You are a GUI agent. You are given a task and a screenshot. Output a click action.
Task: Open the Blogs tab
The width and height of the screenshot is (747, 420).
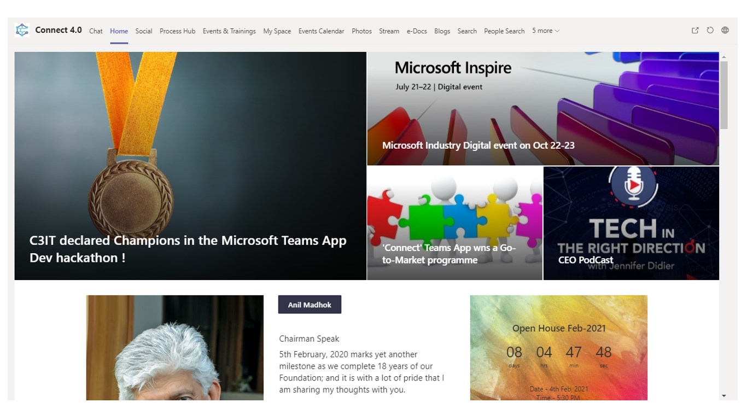point(442,31)
